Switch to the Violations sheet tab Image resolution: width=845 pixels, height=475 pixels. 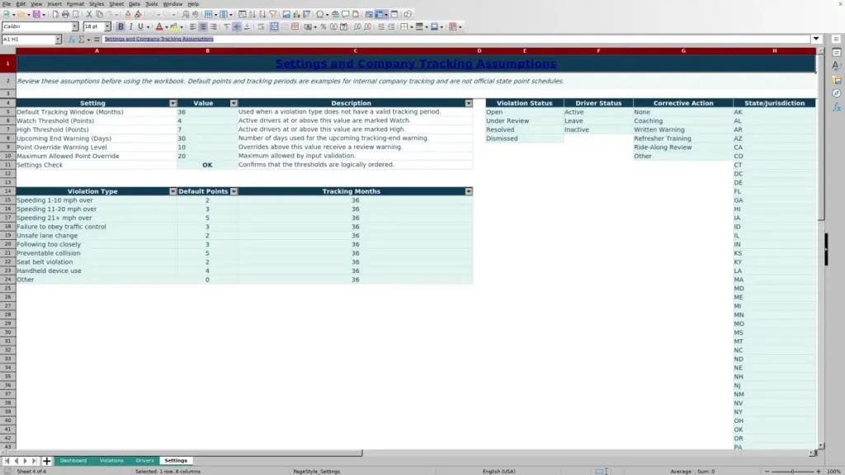point(111,461)
